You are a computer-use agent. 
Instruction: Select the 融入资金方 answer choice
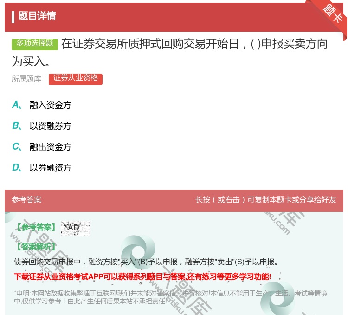tap(51, 105)
